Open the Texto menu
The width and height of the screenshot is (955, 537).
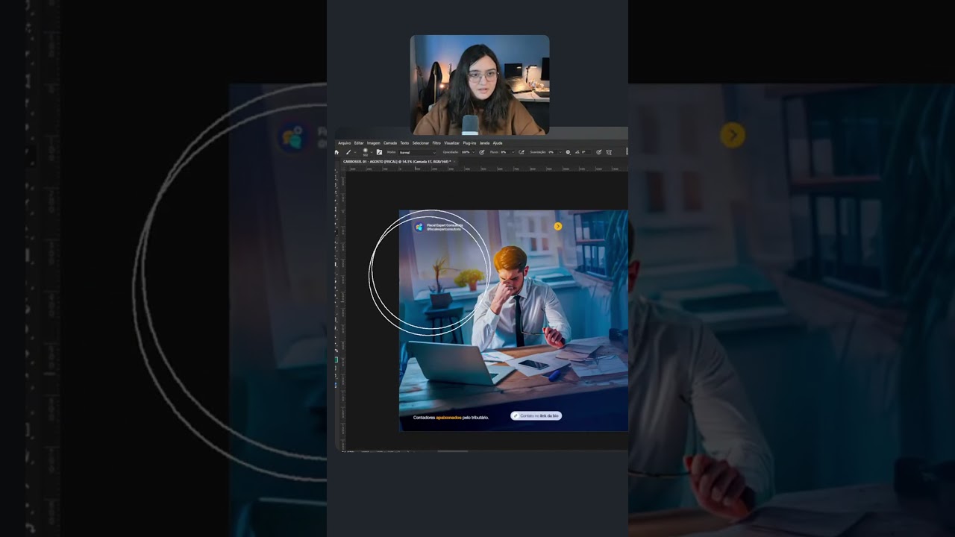coord(404,142)
